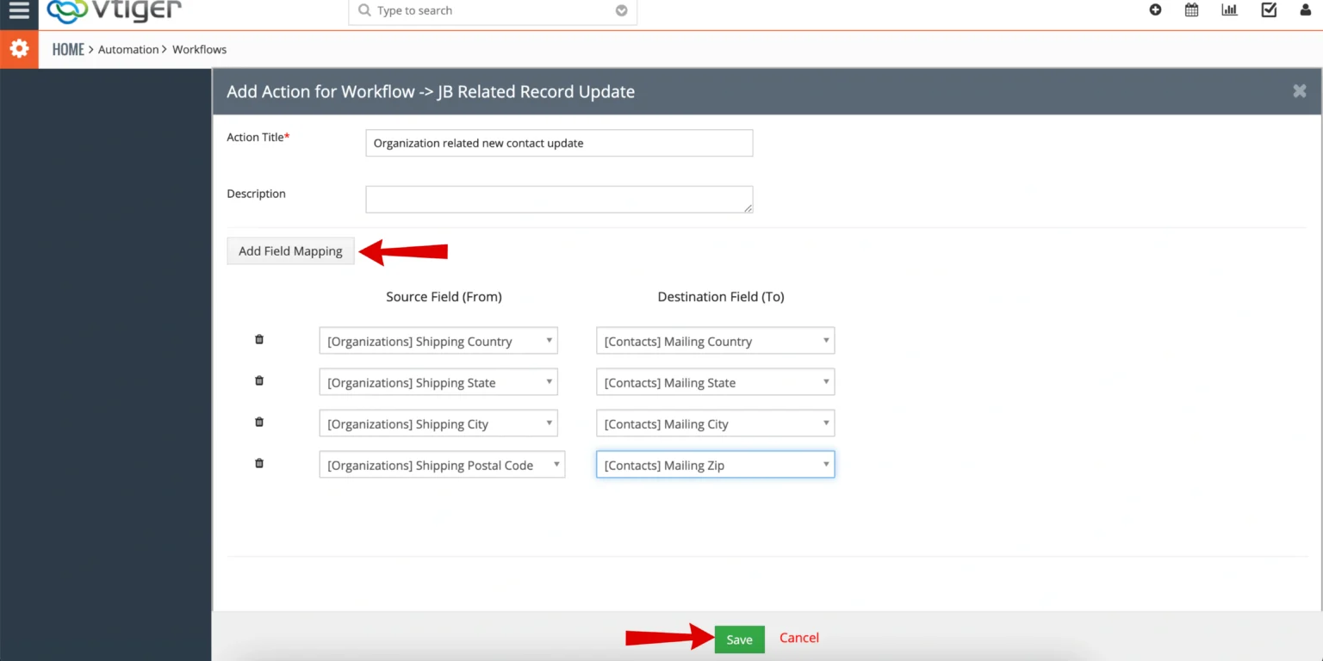The image size is (1323, 661).
Task: Delete the Shipping Postal Code mapping row
Action: 258,463
